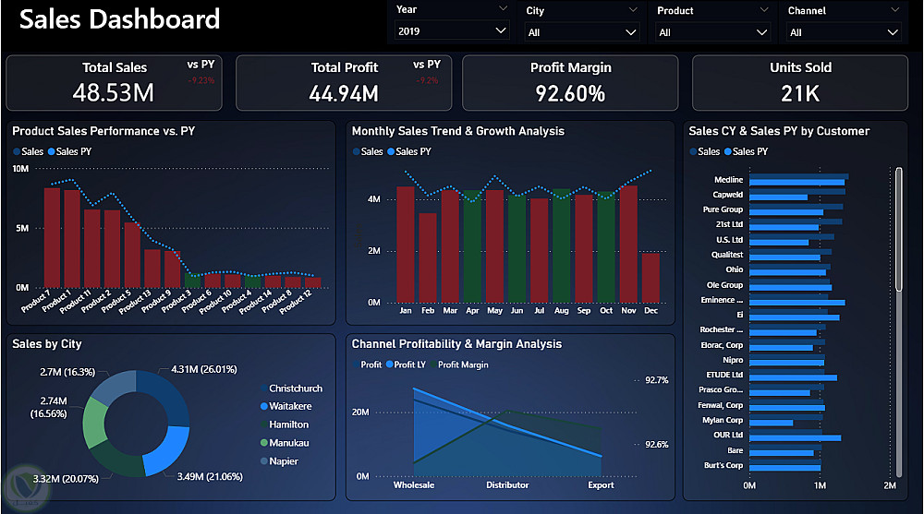Click the Medline customer bar
The image size is (924, 514).
click(x=798, y=180)
